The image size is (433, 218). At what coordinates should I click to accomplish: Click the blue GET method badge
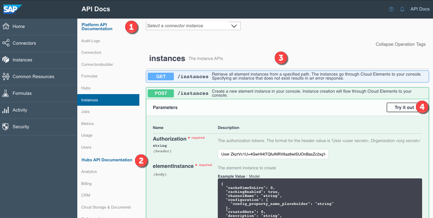click(x=161, y=77)
